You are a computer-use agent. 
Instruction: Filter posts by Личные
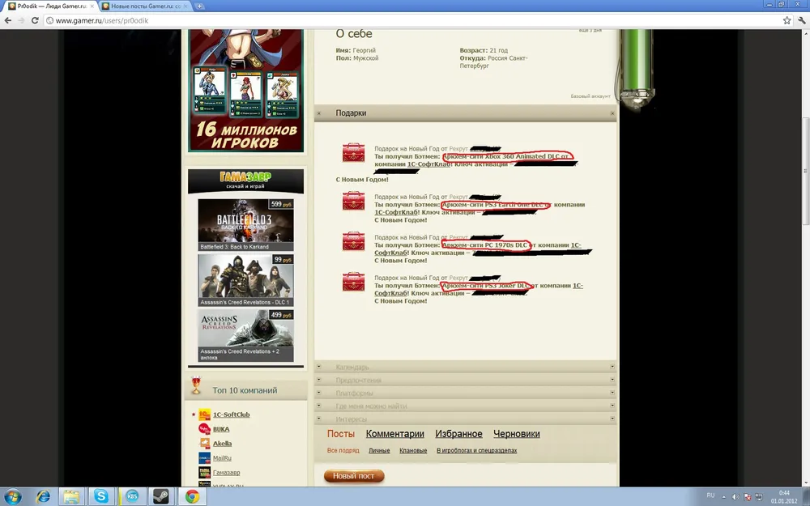coord(379,450)
